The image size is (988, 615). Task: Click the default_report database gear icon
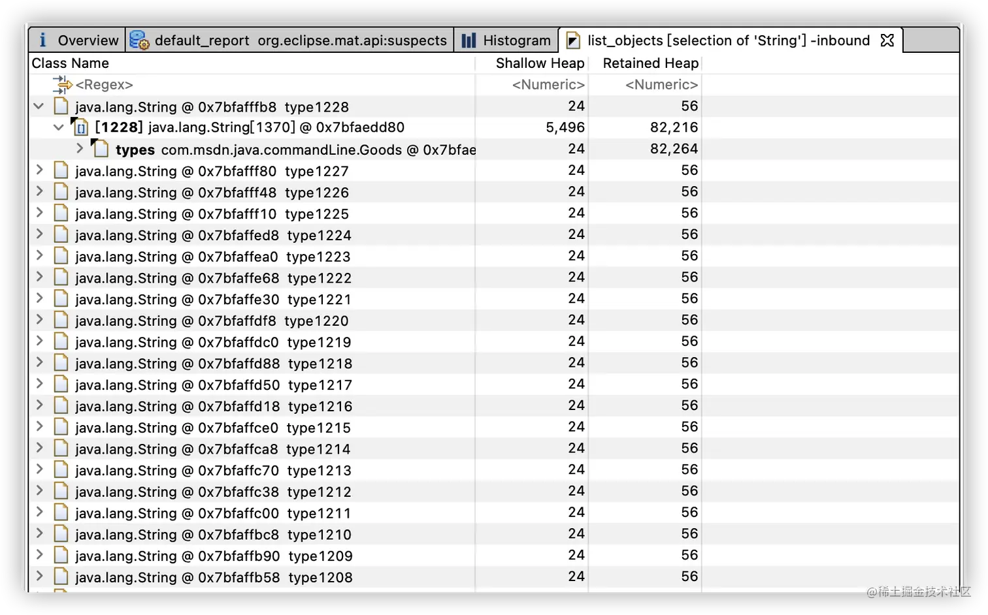click(139, 40)
